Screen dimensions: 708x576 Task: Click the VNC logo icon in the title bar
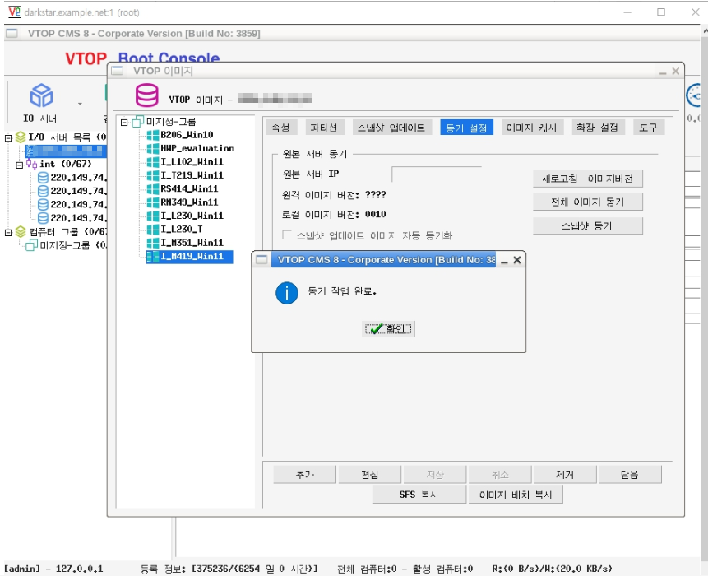(x=15, y=12)
